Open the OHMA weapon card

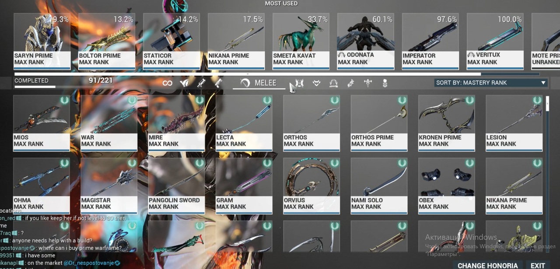[x=42, y=186]
